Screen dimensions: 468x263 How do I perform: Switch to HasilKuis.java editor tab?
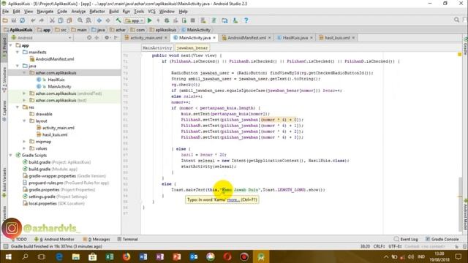(x=295, y=38)
